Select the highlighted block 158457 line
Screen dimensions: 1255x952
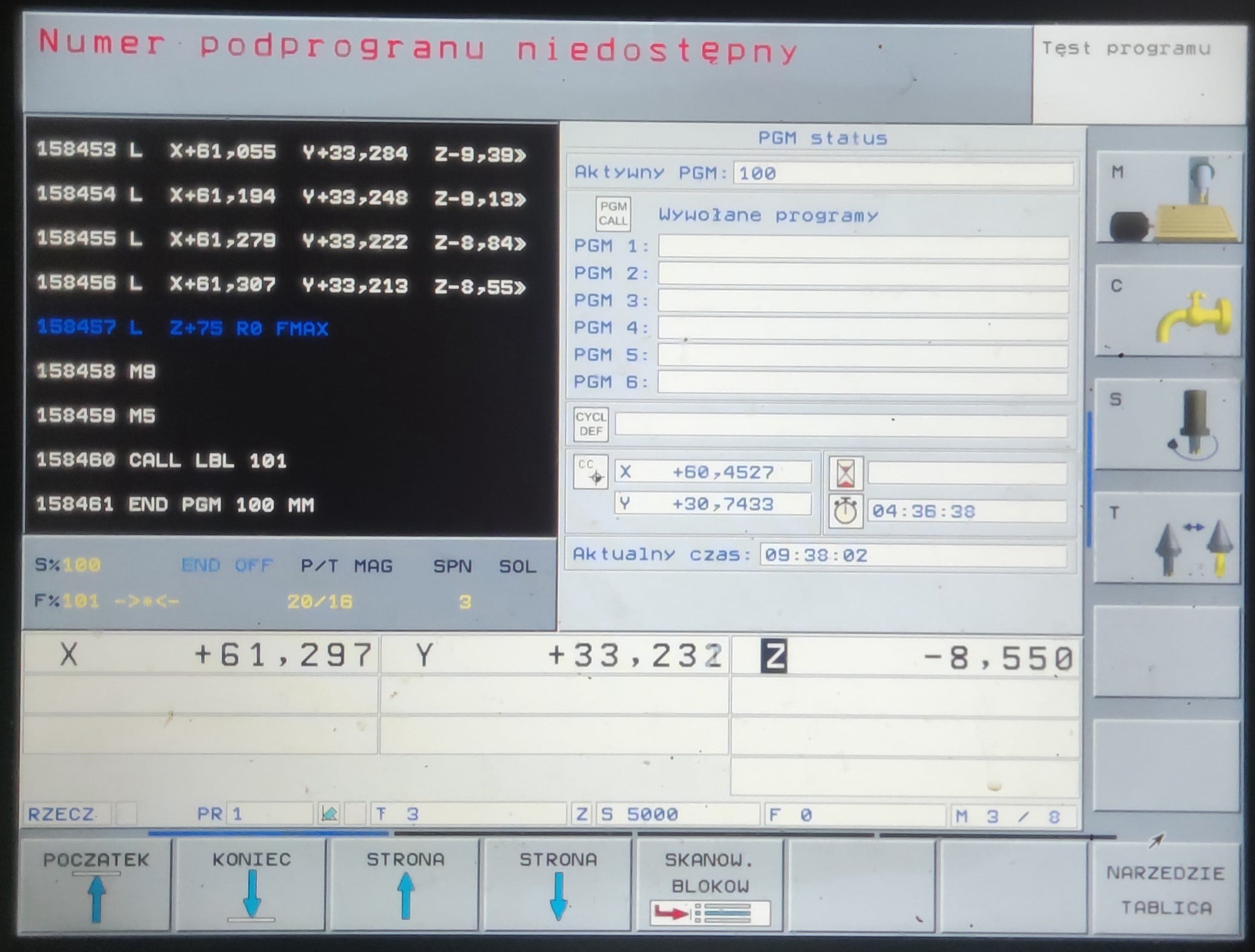tap(182, 328)
